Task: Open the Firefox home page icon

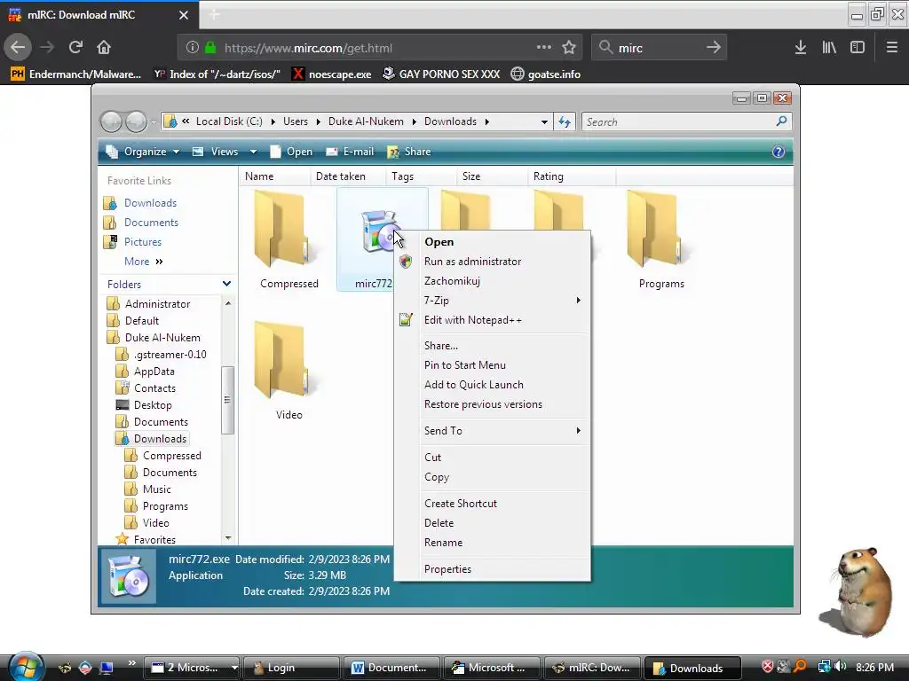Action: [x=104, y=48]
